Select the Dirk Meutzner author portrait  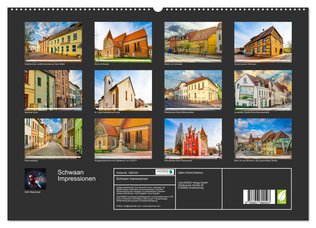coord(34,178)
